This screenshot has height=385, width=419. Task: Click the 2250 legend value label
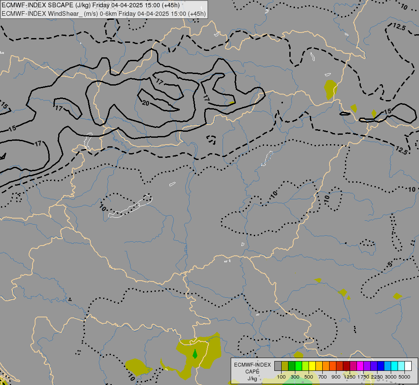[x=377, y=377]
